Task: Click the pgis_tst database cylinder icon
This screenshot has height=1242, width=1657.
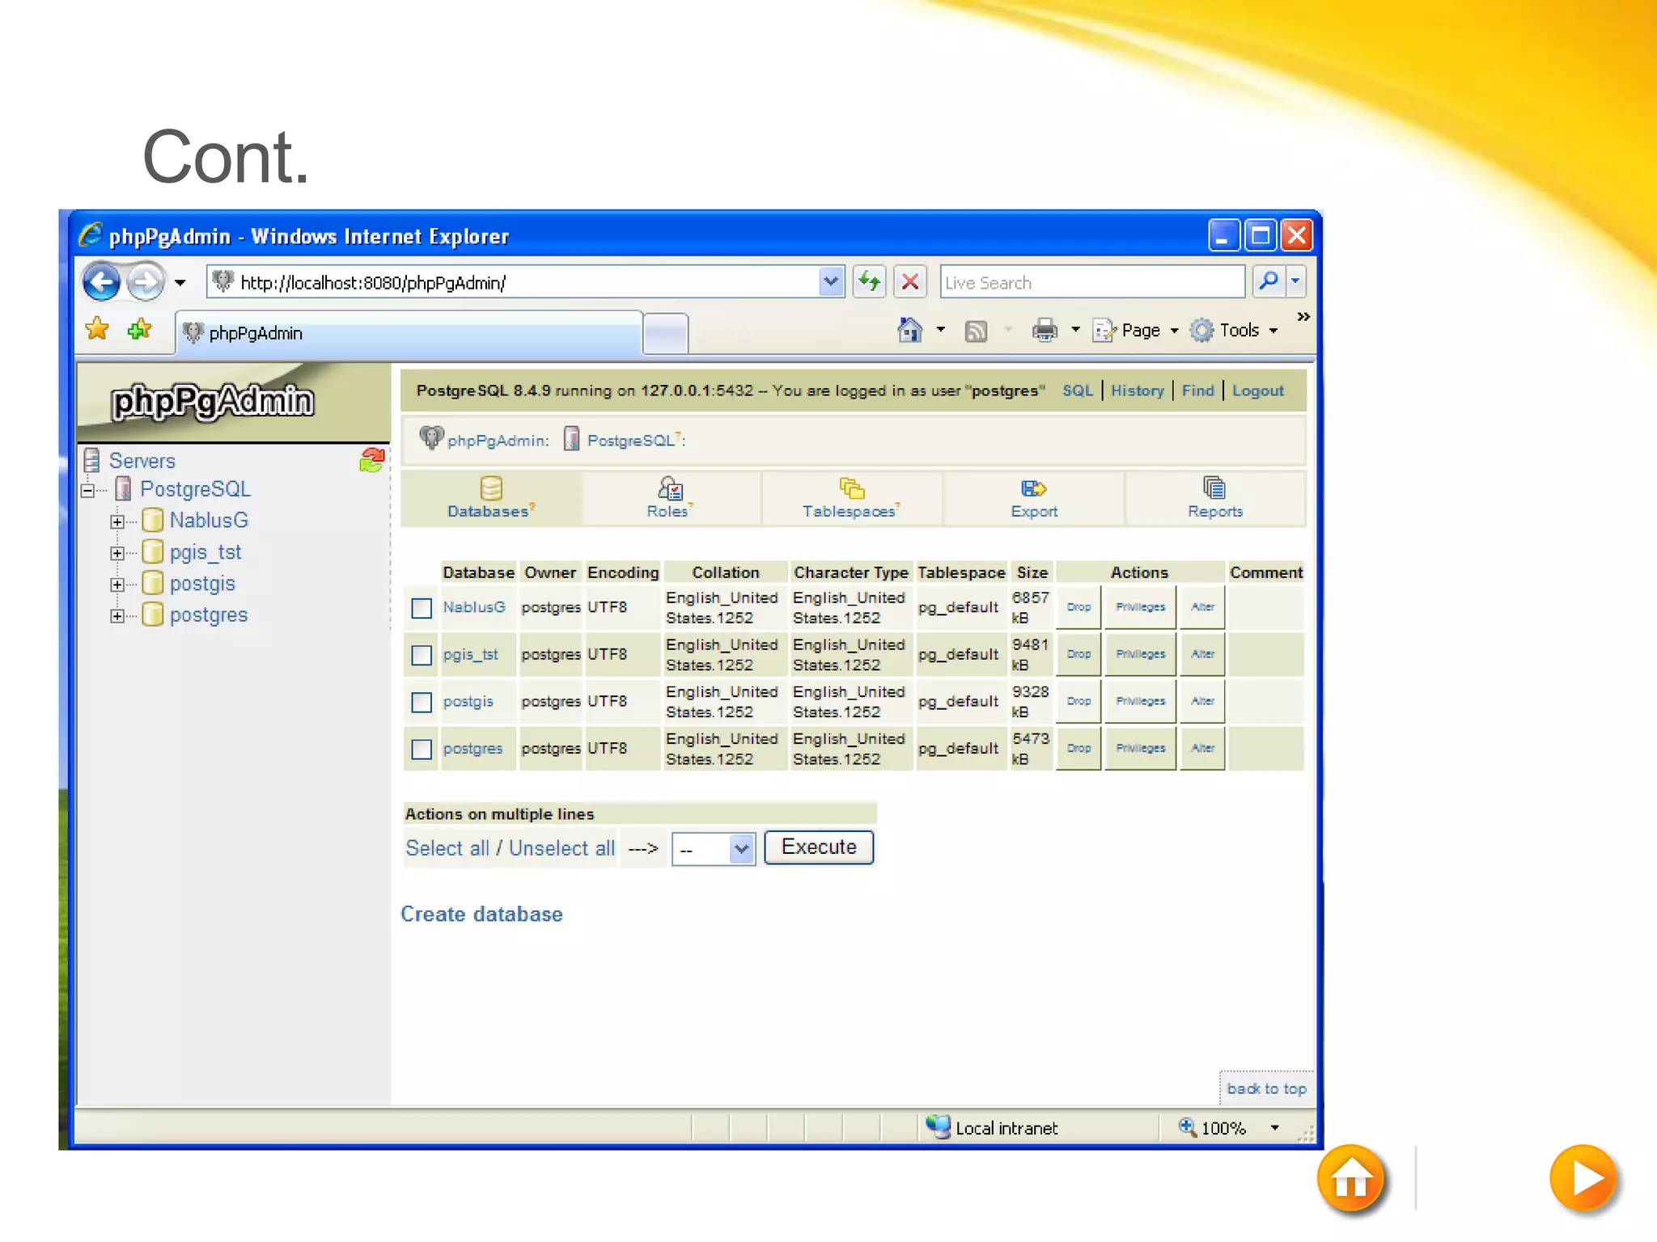Action: (x=153, y=551)
